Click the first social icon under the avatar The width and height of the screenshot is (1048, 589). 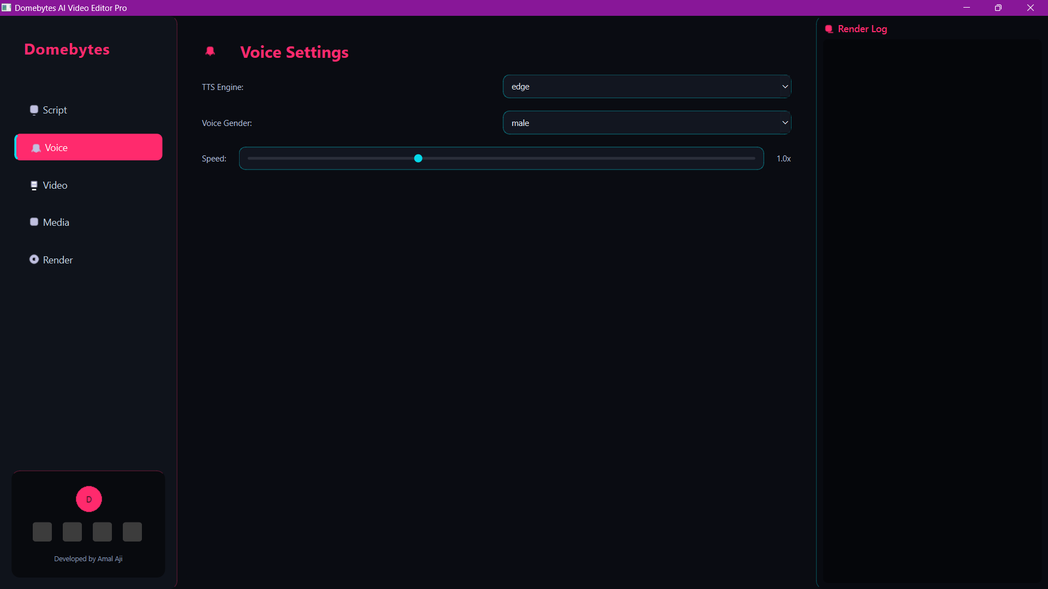[x=42, y=531]
